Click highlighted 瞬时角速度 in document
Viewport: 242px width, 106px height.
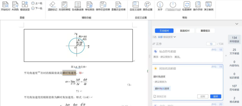69,73
